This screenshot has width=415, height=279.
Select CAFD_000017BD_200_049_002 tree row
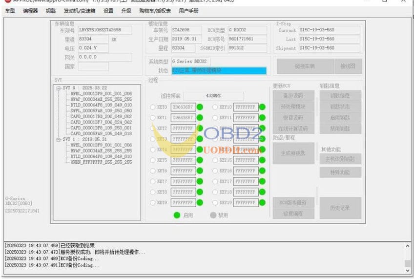(101, 117)
